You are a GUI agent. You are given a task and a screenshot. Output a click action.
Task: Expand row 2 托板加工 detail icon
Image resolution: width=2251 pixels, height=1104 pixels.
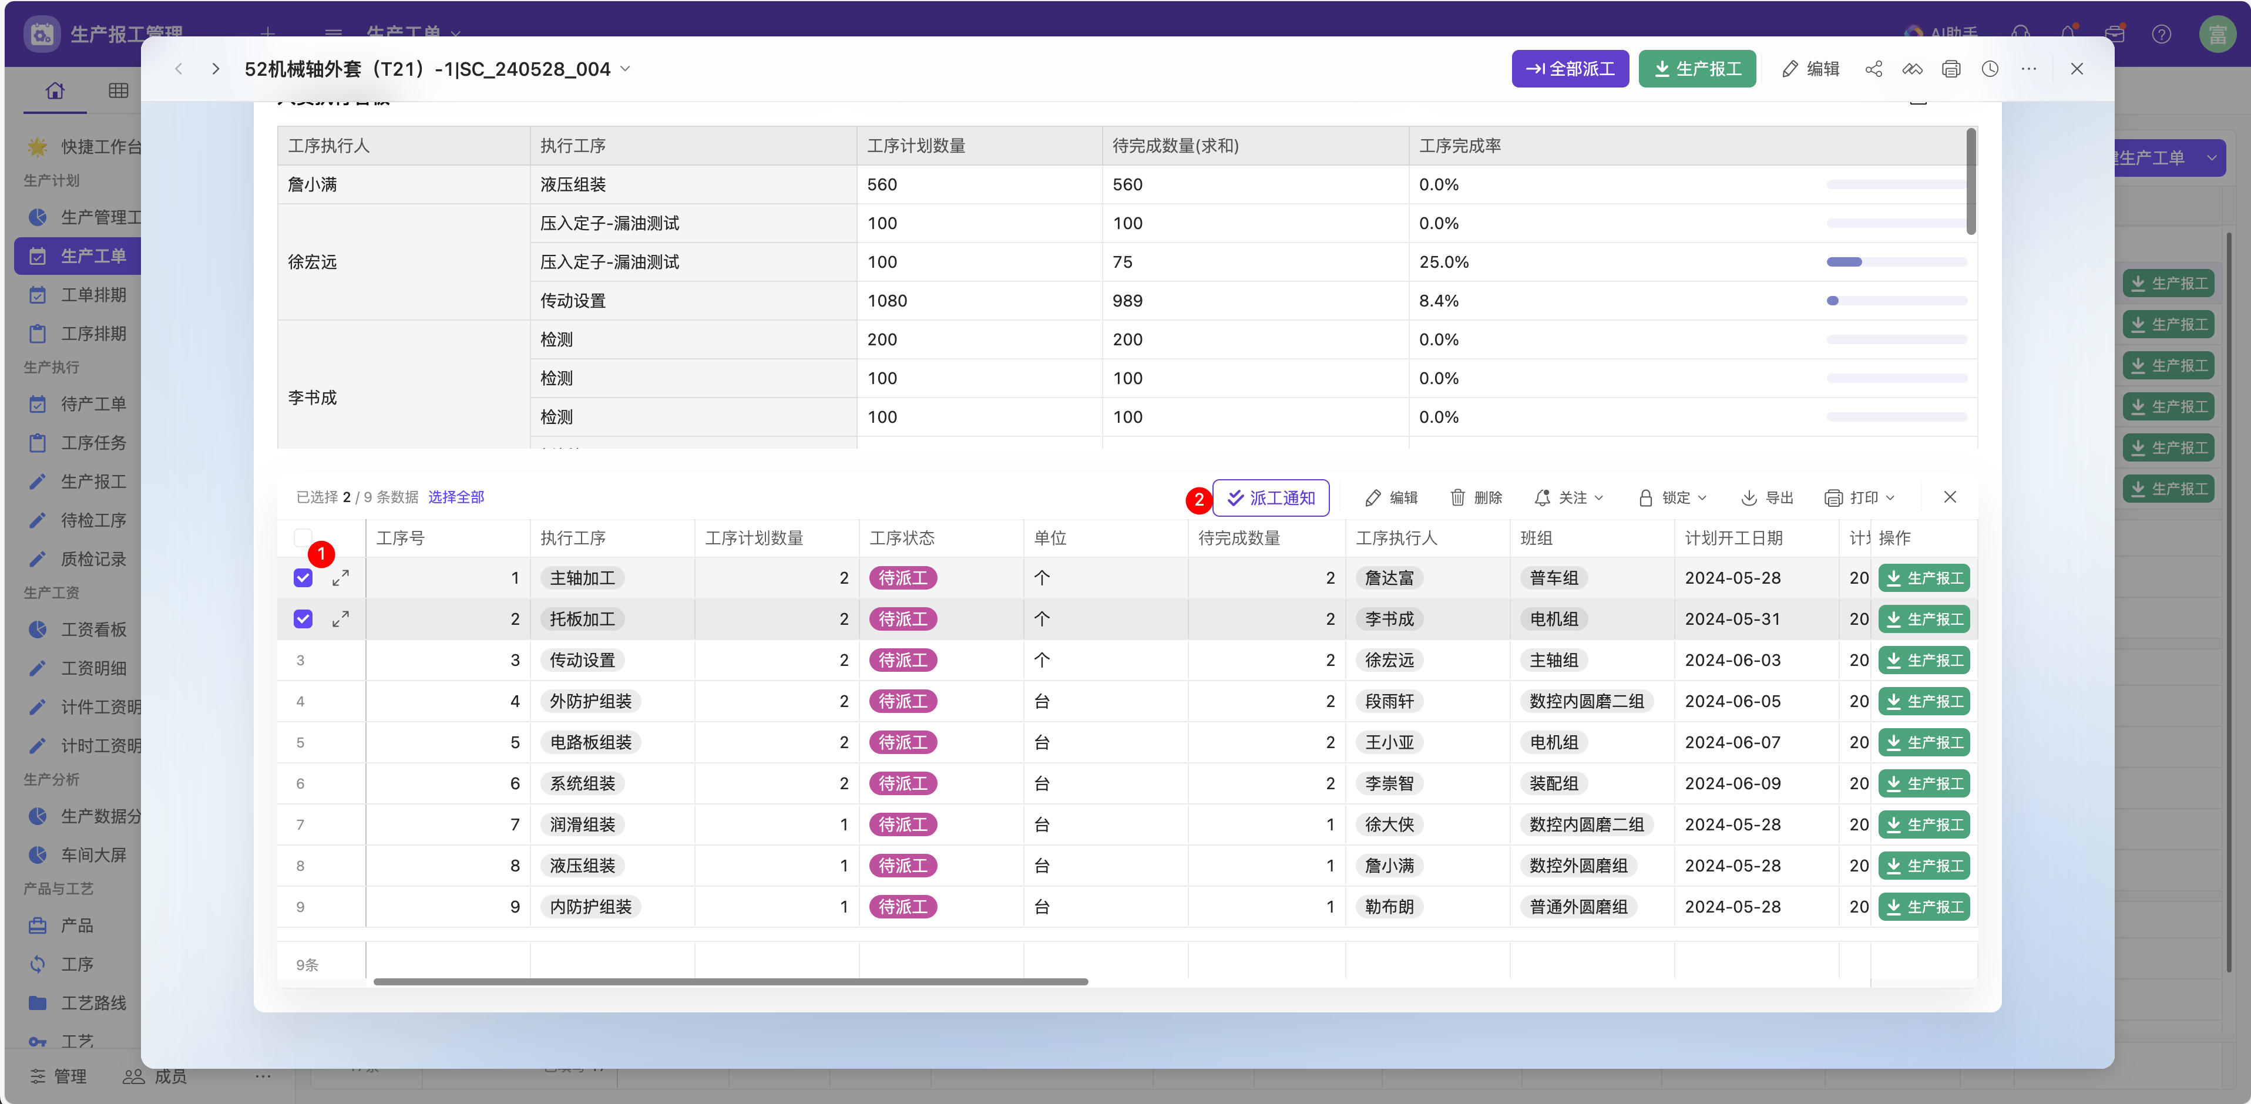(341, 618)
